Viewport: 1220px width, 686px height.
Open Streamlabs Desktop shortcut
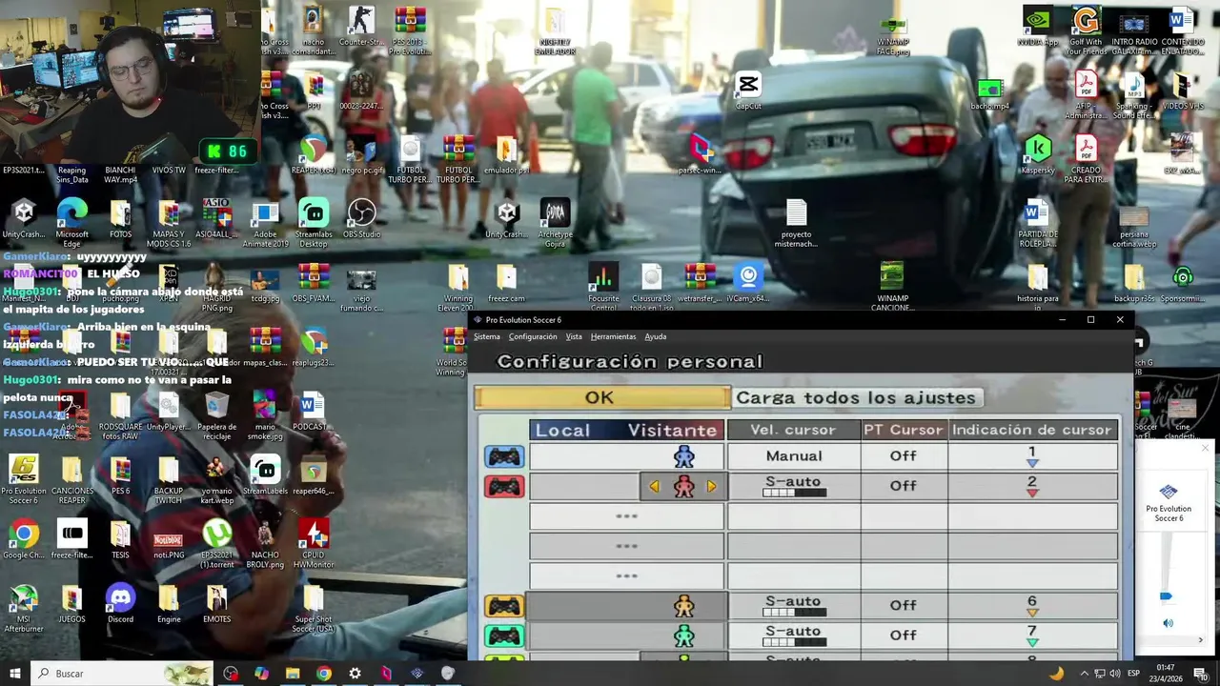tap(313, 223)
